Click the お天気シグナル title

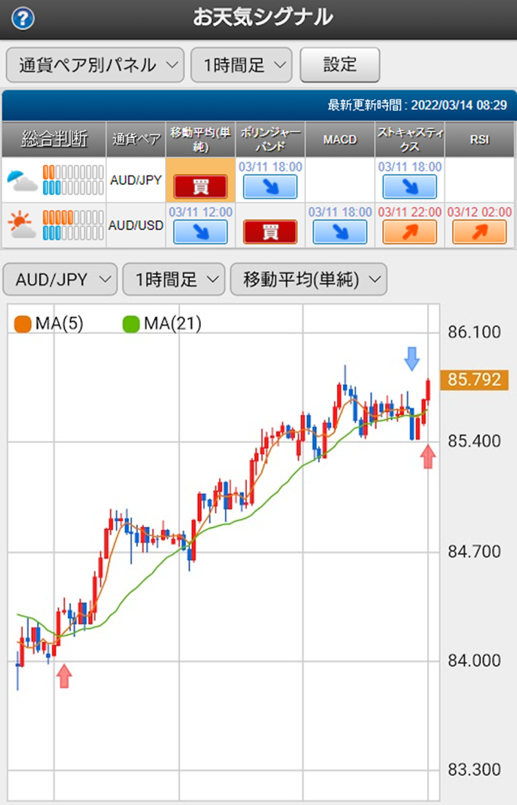262,17
